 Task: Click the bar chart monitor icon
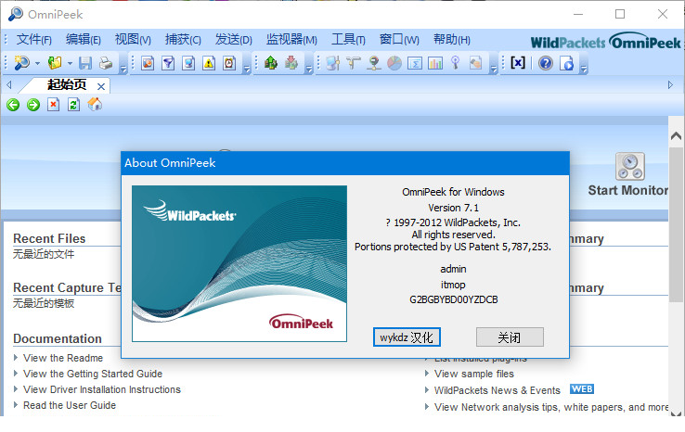[x=435, y=63]
